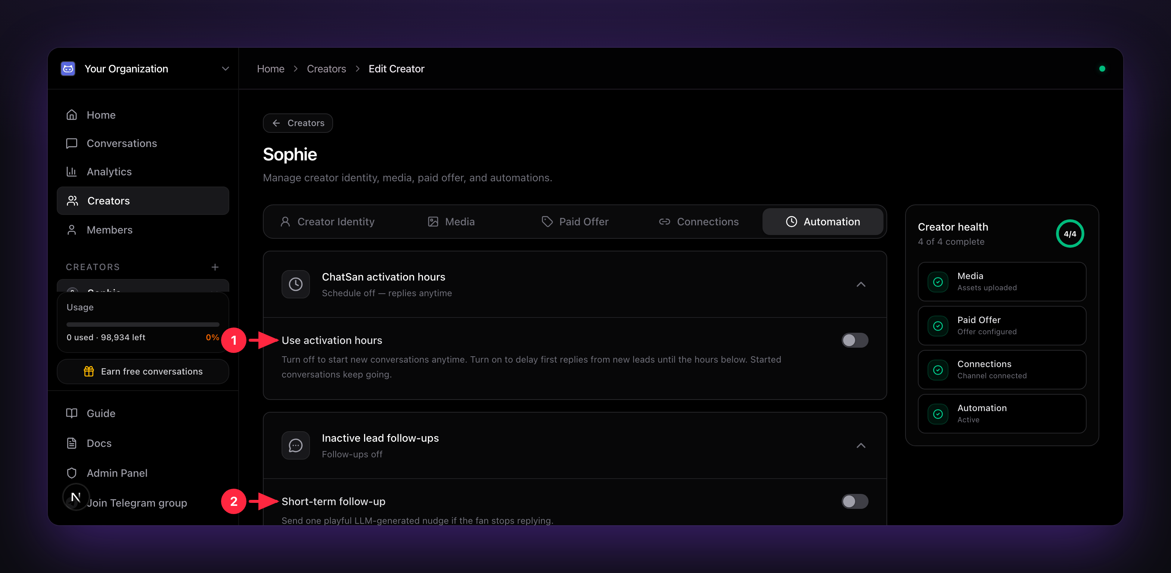
Task: Click the "Follow-ups off" subtitle
Action: pos(352,454)
